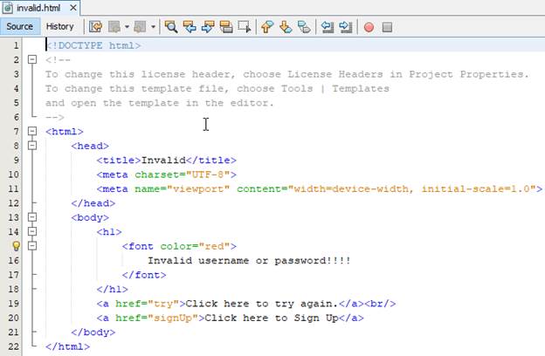
Task: Switch to Source view tab
Action: pos(20,27)
